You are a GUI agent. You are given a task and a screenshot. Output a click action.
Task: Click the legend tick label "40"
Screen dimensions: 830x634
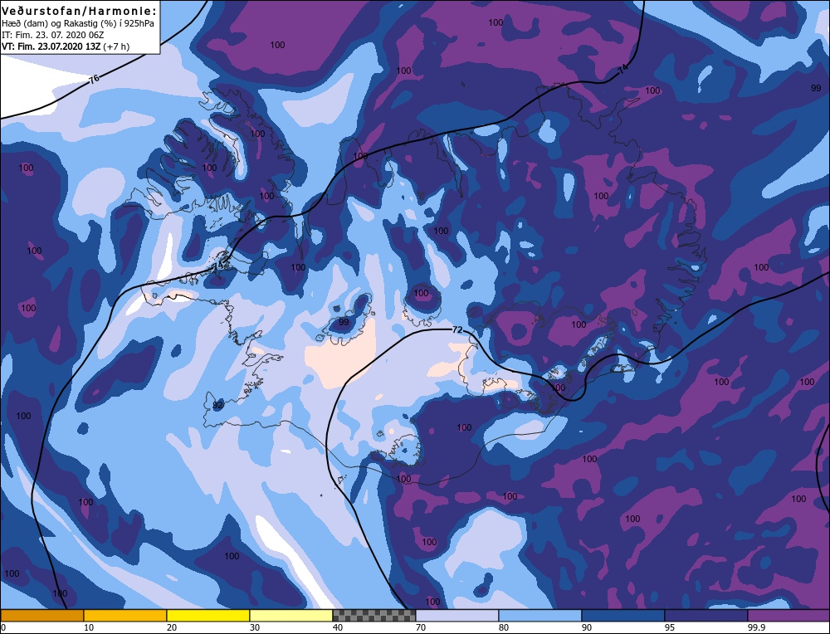[337, 627]
